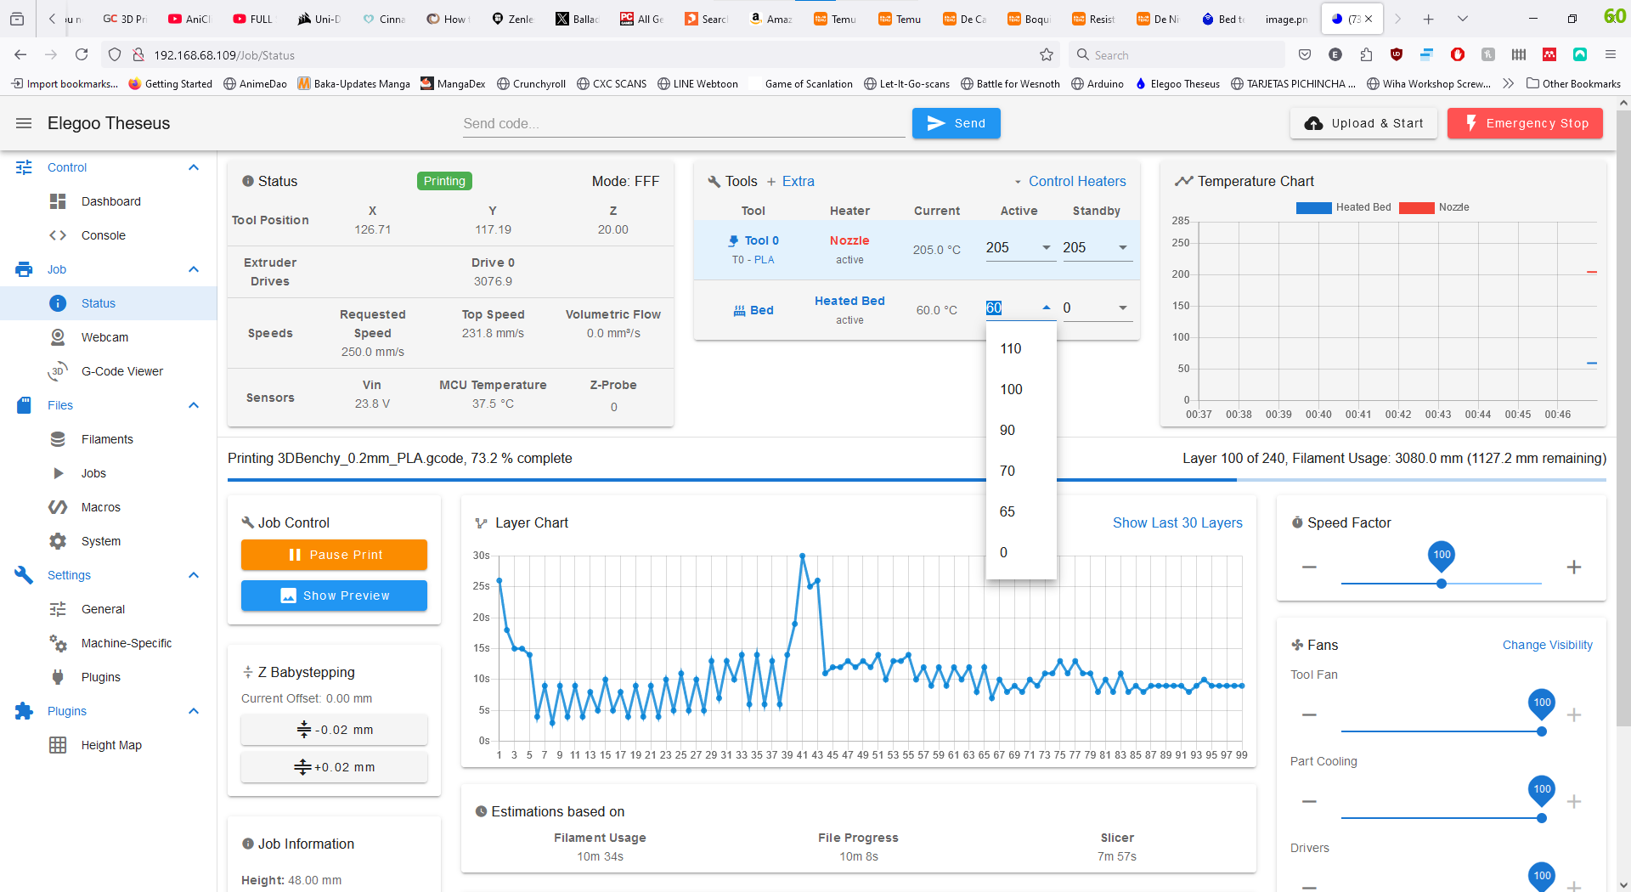Screen dimensions: 1631x892
Task: Click the Send button
Action: (x=956, y=123)
